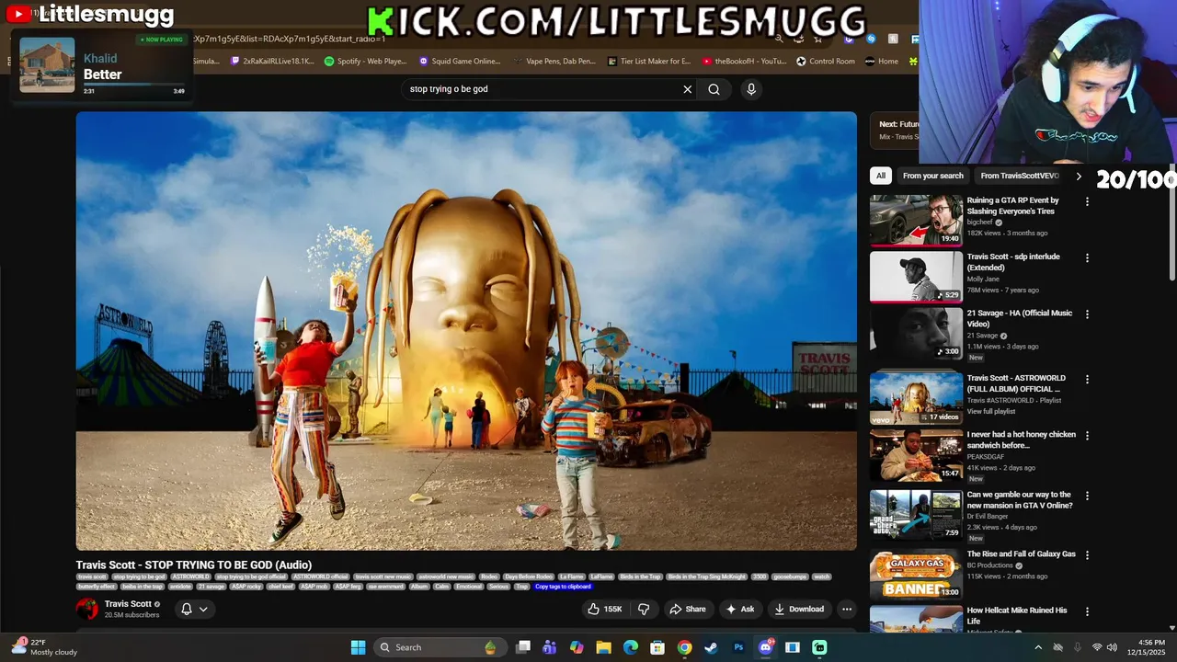Open 'I never had a hot honey chicken sandwich' title
This screenshot has width=1177, height=662.
(1021, 439)
